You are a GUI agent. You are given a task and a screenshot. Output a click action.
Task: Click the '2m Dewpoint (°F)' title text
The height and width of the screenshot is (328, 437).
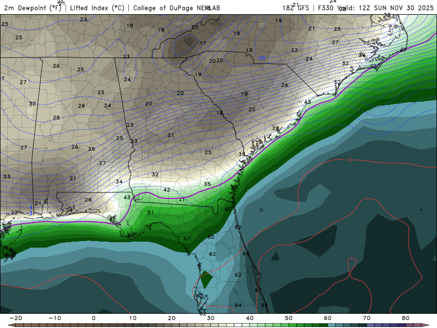pos(33,8)
